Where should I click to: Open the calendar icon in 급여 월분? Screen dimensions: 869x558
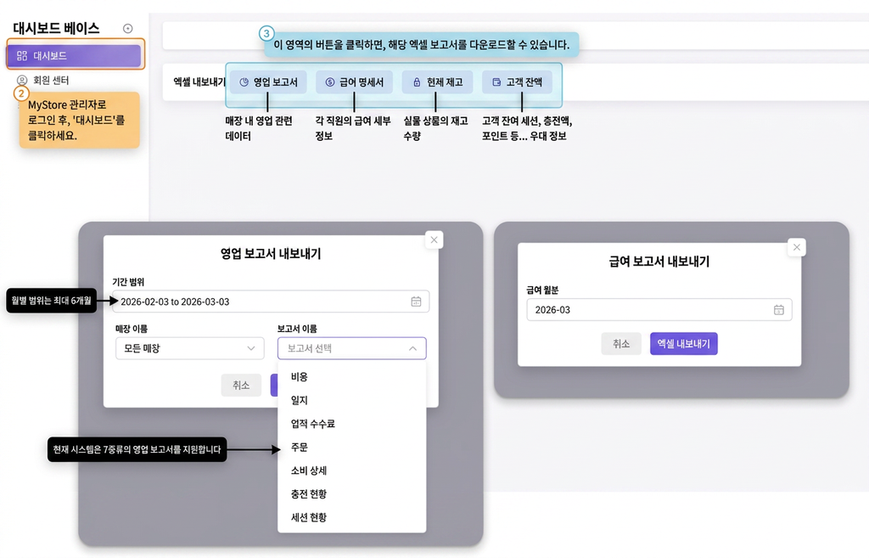coord(779,309)
